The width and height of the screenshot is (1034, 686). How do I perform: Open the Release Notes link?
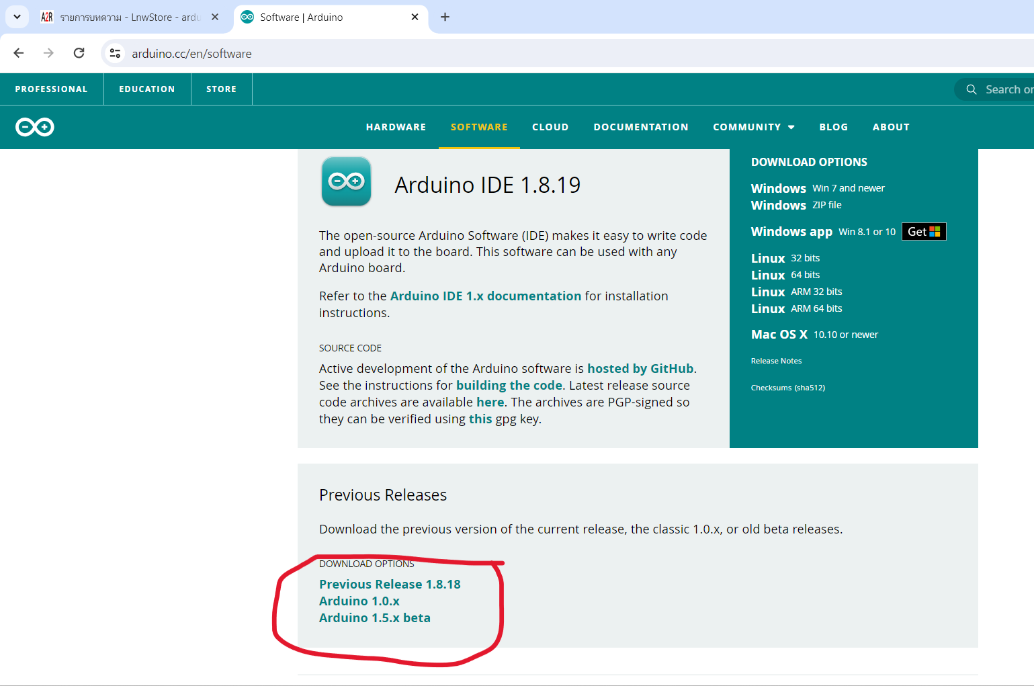776,361
